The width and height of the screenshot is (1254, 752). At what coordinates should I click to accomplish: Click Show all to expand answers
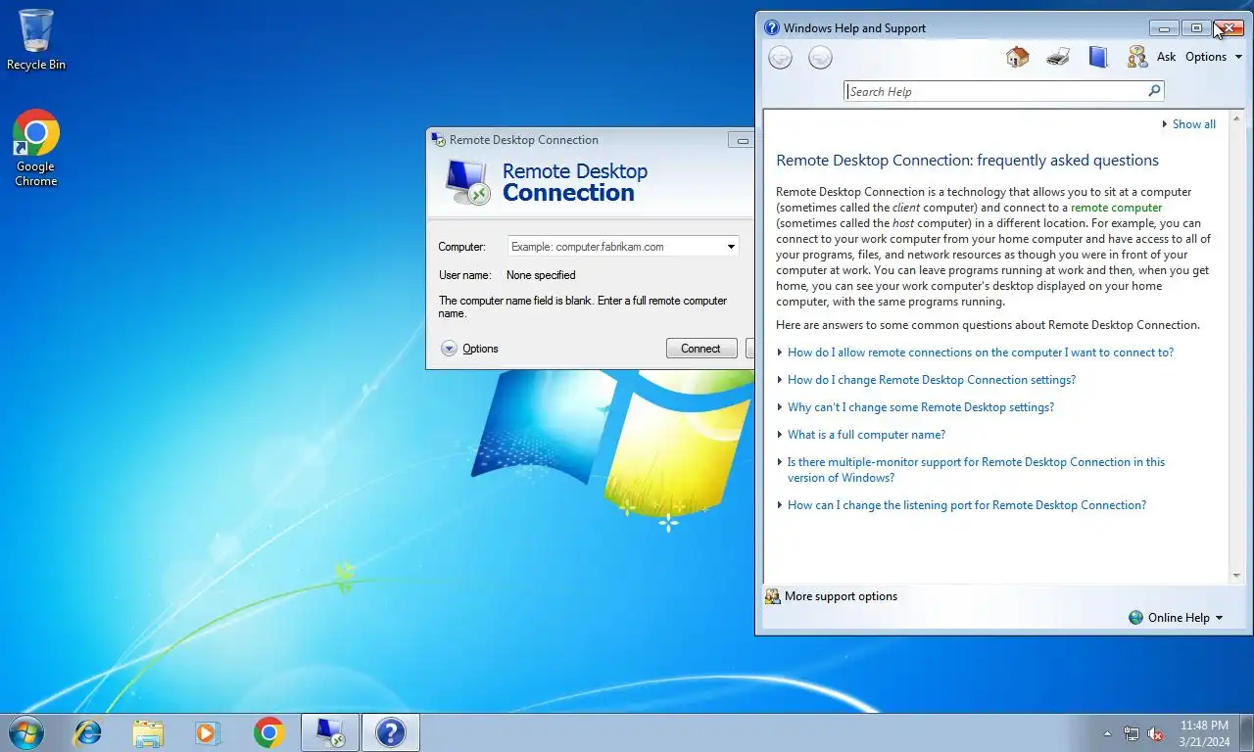1188,124
